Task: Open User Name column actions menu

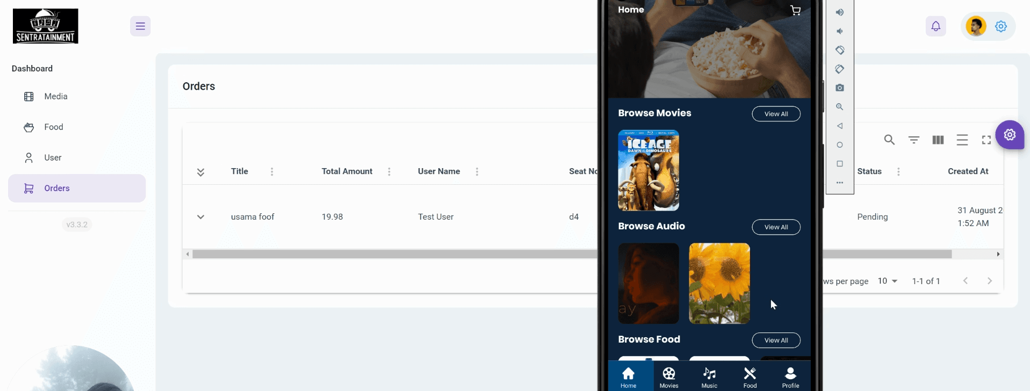Action: (477, 172)
